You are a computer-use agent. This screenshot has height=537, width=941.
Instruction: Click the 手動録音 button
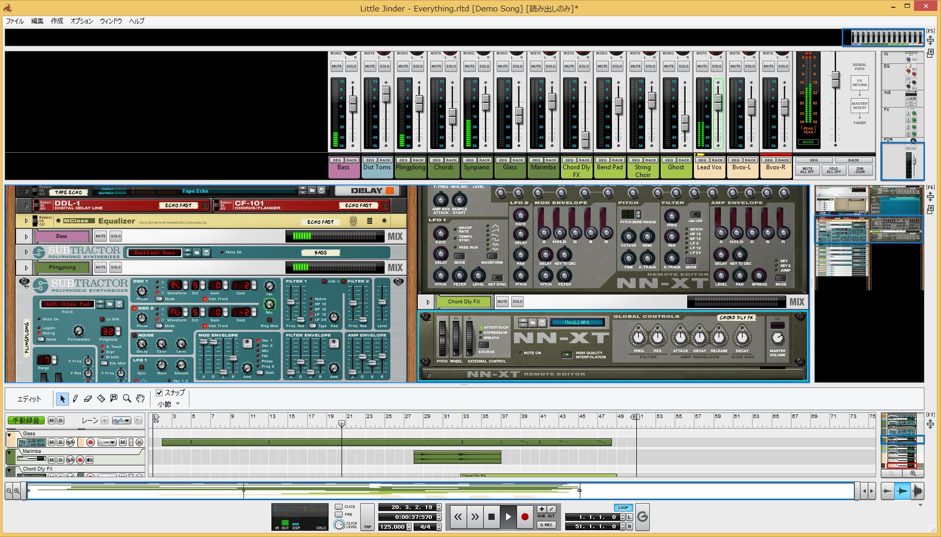26,421
